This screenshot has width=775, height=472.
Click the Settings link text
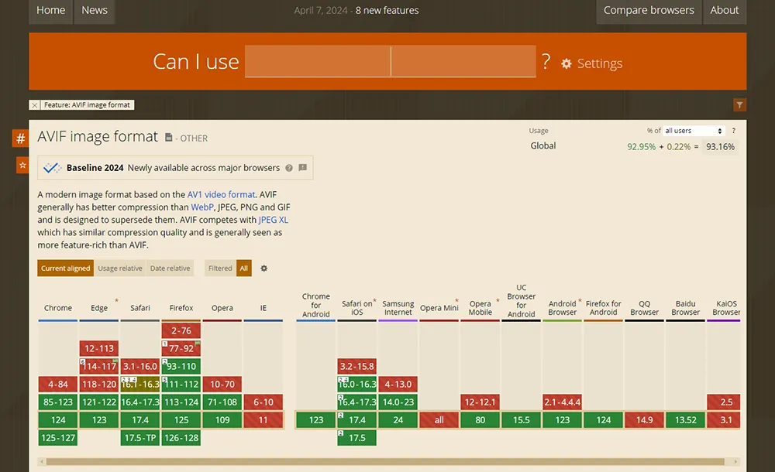600,63
